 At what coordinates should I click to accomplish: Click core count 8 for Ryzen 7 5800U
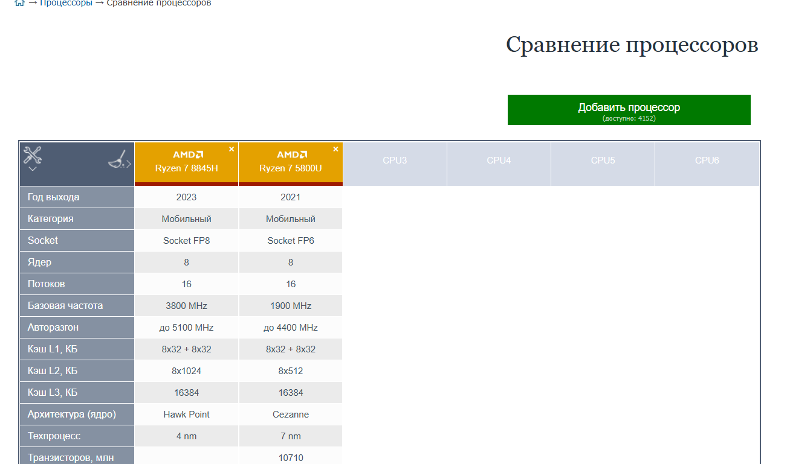point(291,262)
